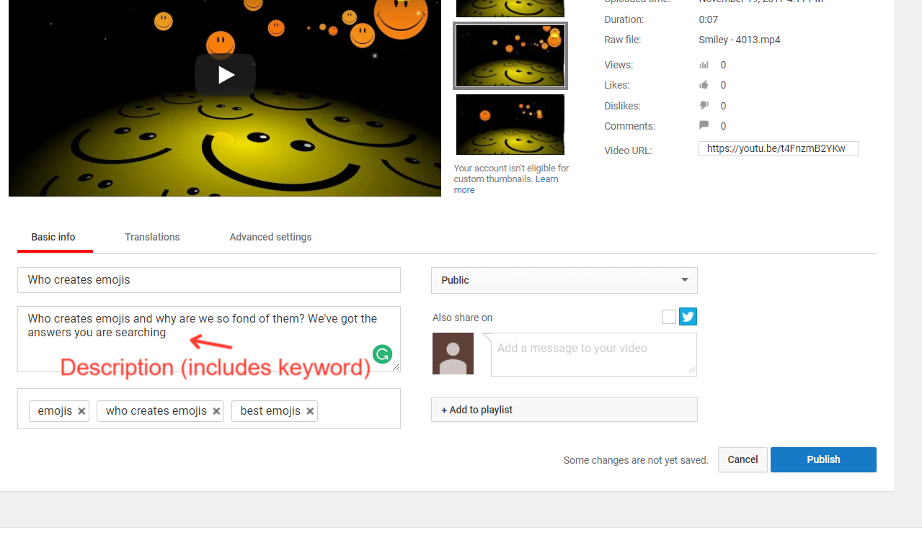Play the smiley video preview
The width and height of the screenshot is (922, 535).
coord(225,75)
